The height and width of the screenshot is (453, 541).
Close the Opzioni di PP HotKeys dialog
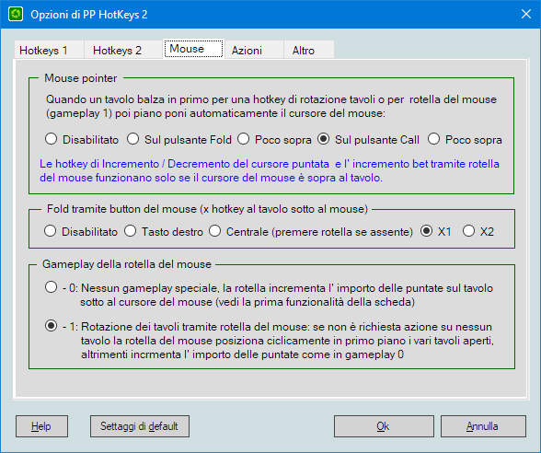click(x=526, y=14)
